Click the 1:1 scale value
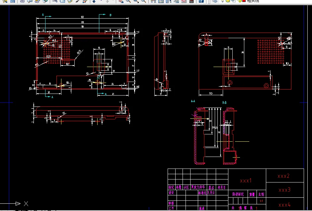The width and height of the screenshot is (312, 211). coord(261,201)
